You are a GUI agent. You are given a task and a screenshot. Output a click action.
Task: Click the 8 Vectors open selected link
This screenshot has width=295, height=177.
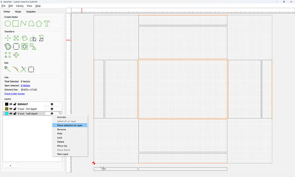point(25,86)
